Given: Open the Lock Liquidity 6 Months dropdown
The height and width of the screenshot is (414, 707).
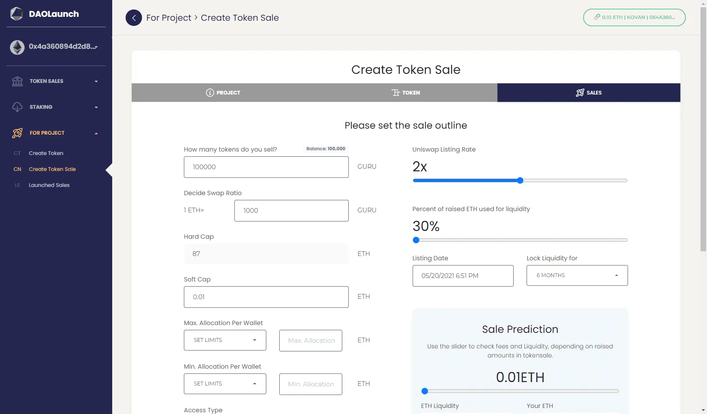Looking at the screenshot, I should (577, 275).
